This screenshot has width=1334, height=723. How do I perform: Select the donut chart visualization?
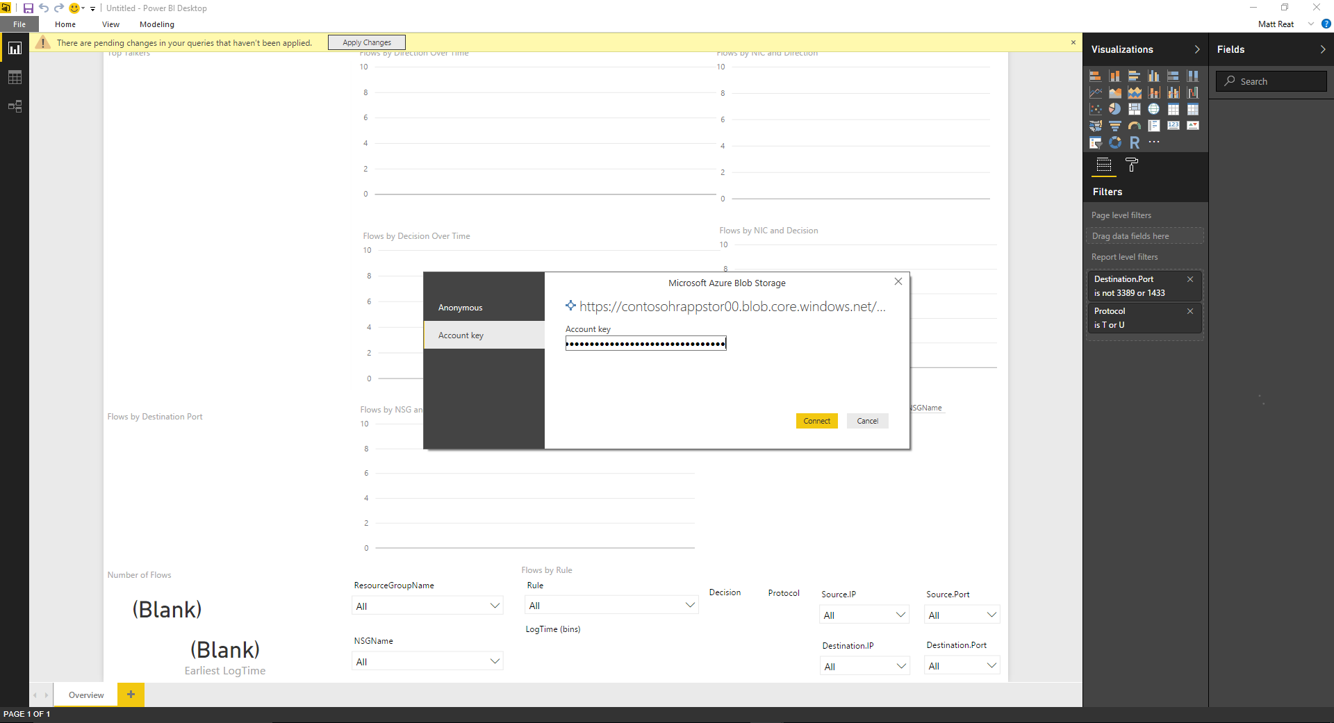click(1115, 142)
